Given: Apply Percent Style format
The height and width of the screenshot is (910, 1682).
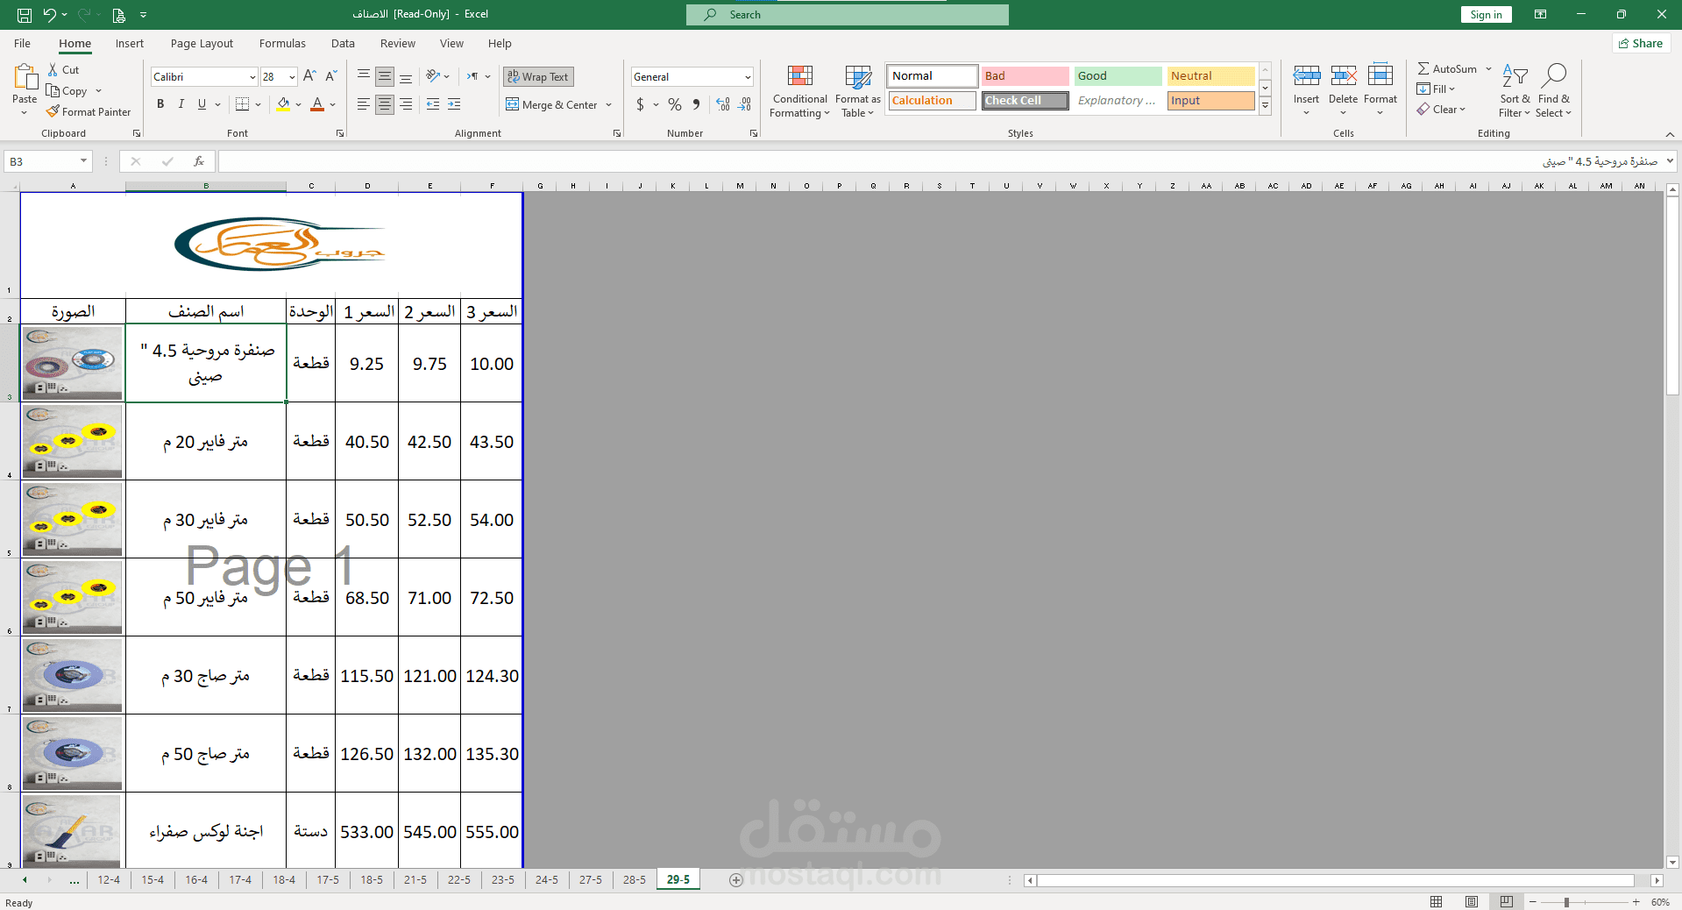Looking at the screenshot, I should (x=674, y=104).
